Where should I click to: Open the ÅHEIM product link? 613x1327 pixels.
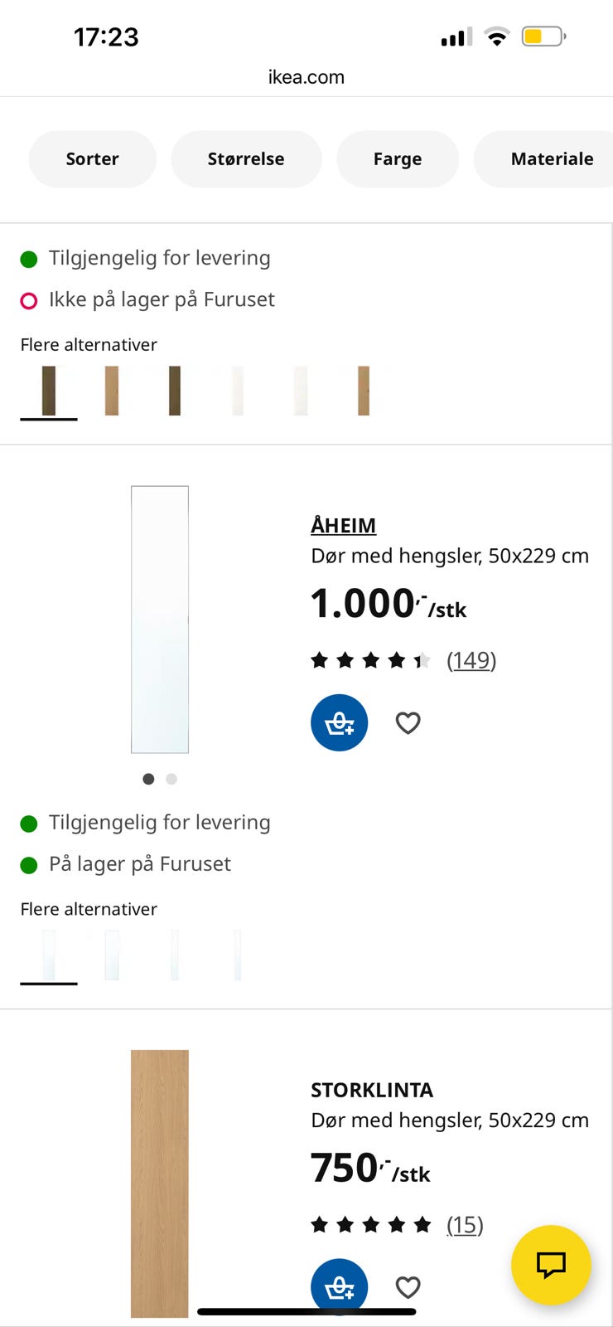coord(343,526)
